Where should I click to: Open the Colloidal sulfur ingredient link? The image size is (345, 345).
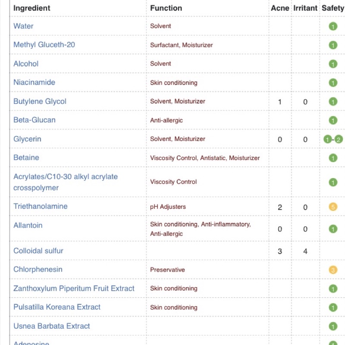pyautogui.click(x=38, y=251)
